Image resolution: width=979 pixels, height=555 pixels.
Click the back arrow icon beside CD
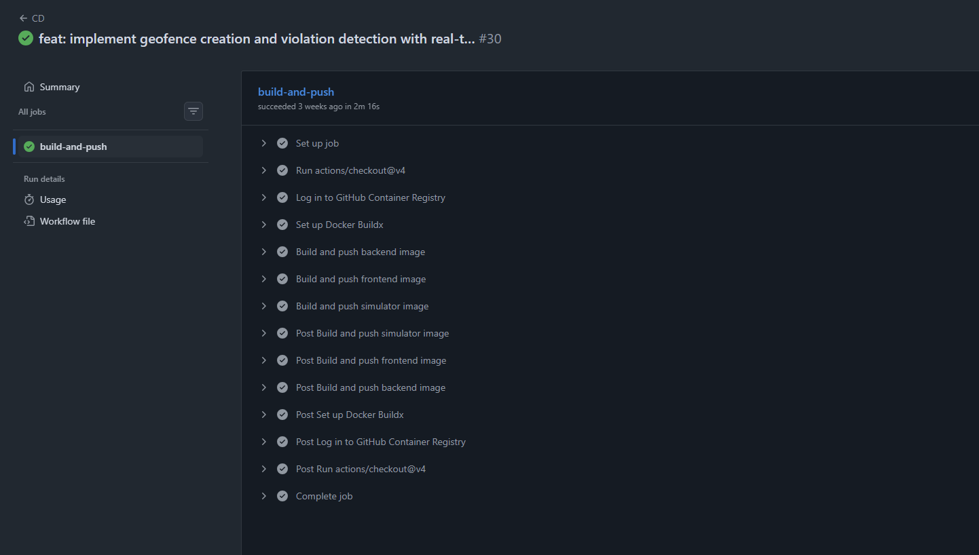[x=24, y=18]
